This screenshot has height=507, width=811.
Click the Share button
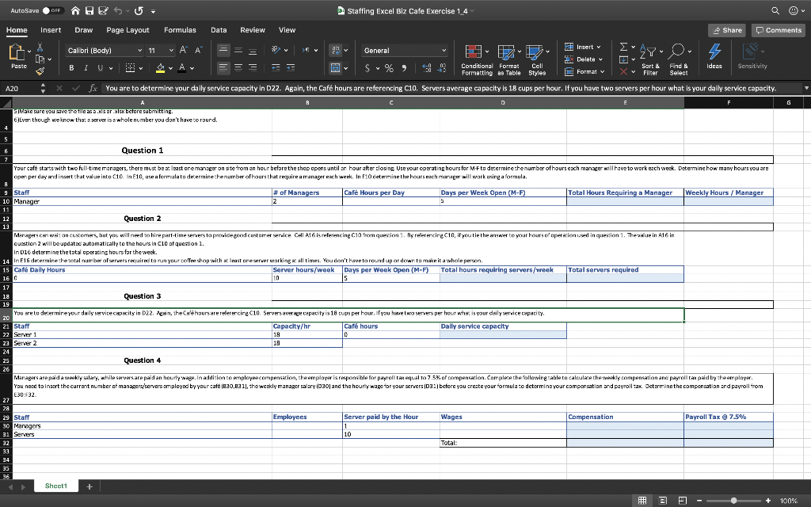tap(726, 29)
